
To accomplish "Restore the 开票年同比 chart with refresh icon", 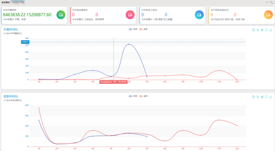I will [x=266, y=30].
